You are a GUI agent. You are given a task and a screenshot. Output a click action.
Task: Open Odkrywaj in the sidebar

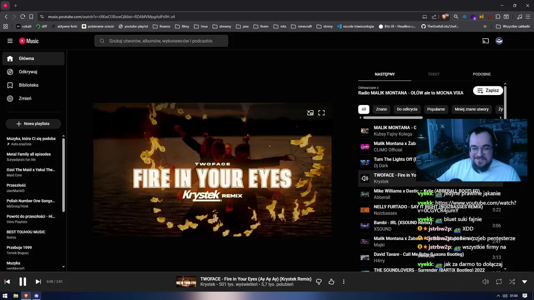tap(33, 72)
